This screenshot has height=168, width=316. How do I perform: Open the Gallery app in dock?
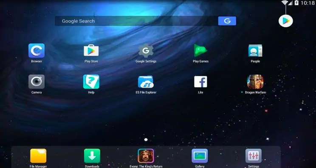[x=200, y=156]
